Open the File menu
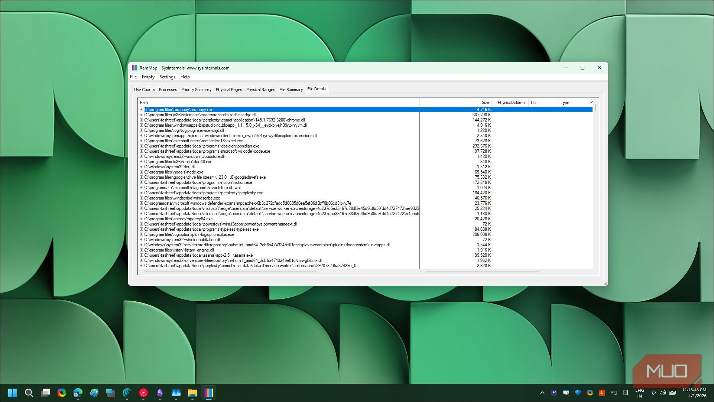 click(133, 77)
